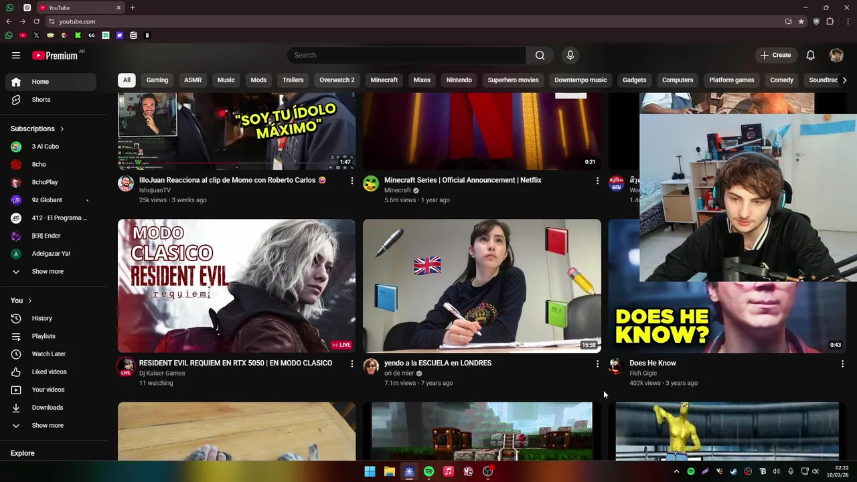The image size is (857, 482).
Task: Go to Shorts in the sidebar
Action: [51, 100]
